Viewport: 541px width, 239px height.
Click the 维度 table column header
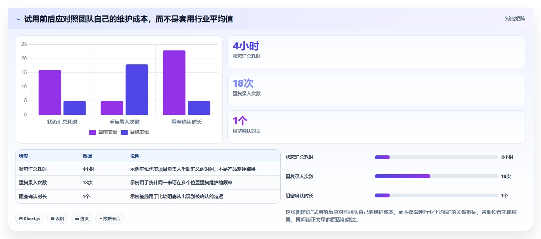(x=24, y=156)
